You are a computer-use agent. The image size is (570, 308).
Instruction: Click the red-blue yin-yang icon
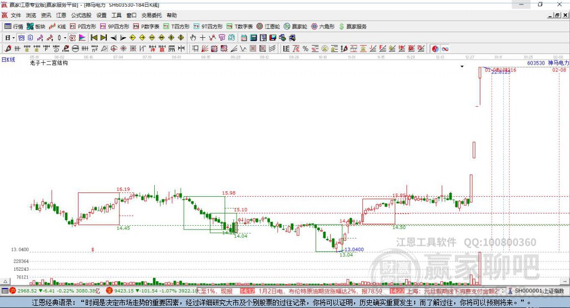pyautogui.click(x=435, y=49)
